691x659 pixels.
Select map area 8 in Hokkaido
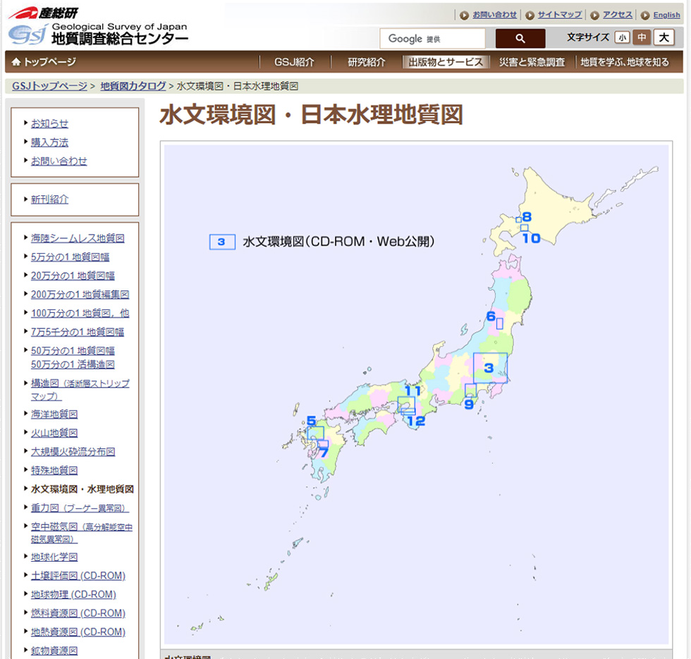click(x=519, y=219)
